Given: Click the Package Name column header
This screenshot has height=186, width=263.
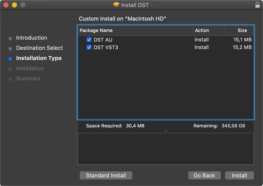Looking at the screenshot, I should click(x=96, y=31).
